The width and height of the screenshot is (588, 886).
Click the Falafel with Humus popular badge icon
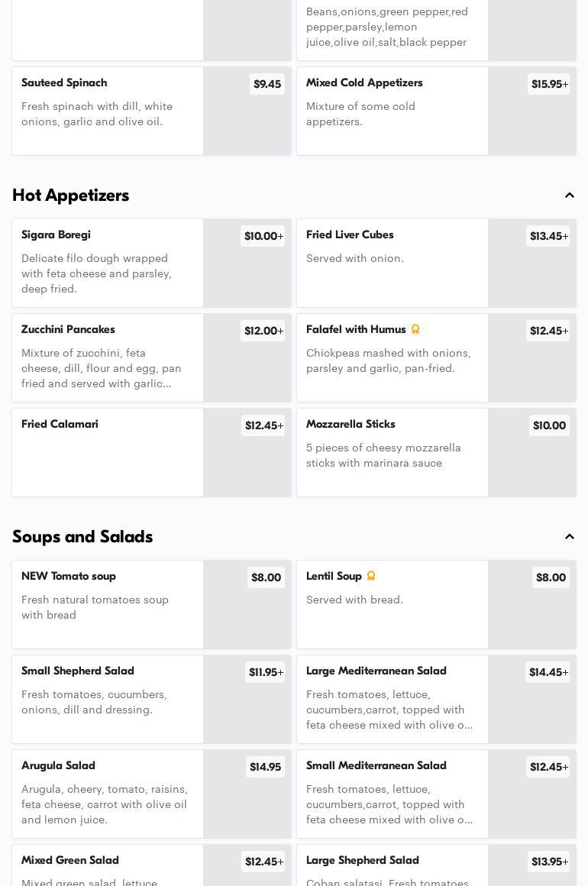pyautogui.click(x=415, y=329)
